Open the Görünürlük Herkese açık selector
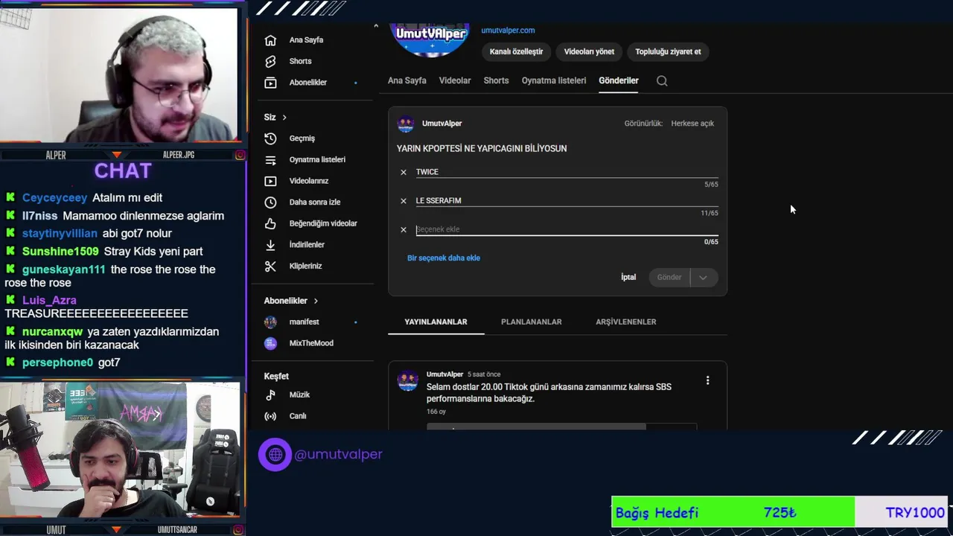This screenshot has height=536, width=953. pos(692,124)
